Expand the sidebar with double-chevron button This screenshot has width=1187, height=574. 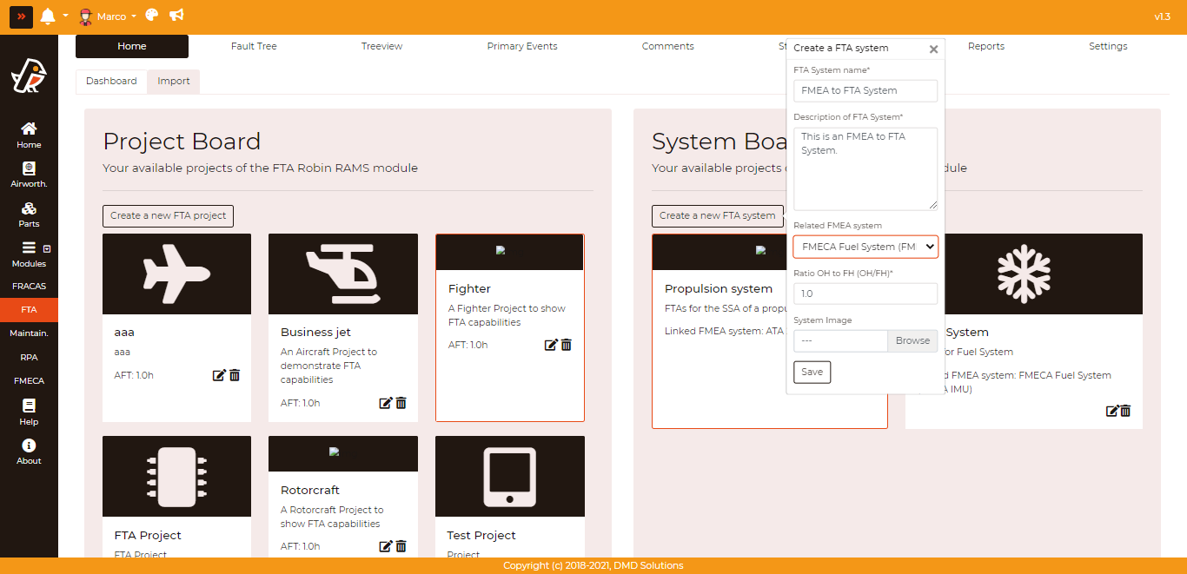[x=22, y=16]
